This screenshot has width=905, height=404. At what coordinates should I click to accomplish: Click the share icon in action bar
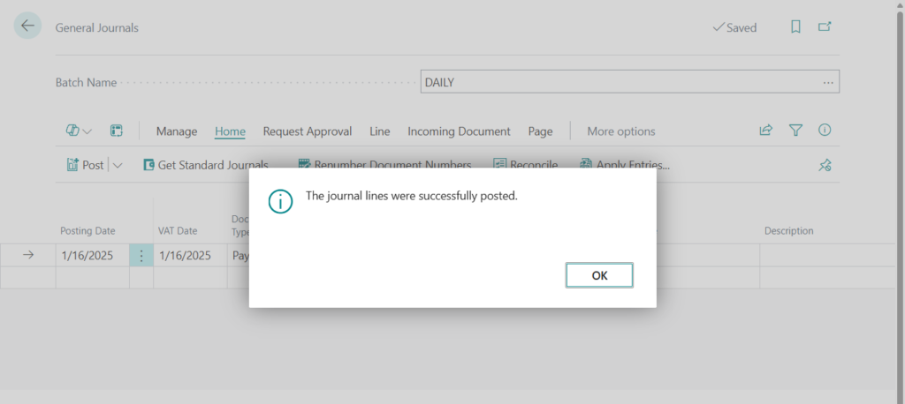pyautogui.click(x=765, y=131)
